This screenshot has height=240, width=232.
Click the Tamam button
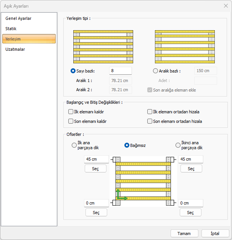click(184, 233)
